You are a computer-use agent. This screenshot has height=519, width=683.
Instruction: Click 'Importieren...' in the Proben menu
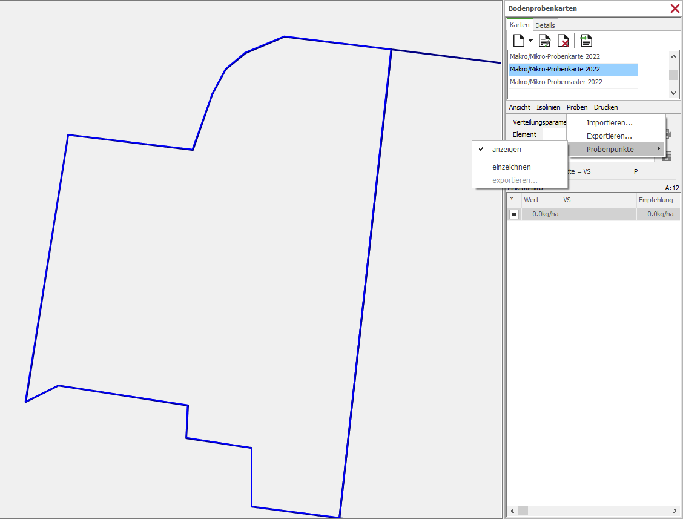point(609,123)
